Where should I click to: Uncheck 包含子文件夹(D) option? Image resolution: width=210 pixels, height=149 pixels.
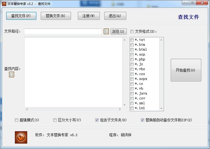coord(97,120)
